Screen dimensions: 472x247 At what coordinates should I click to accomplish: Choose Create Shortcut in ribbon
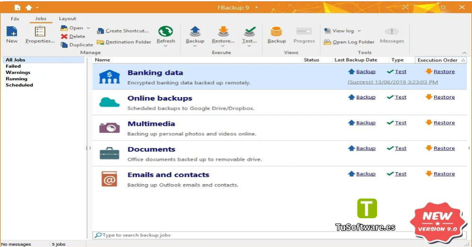click(x=123, y=31)
